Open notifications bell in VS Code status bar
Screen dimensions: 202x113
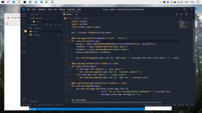pos(192,105)
